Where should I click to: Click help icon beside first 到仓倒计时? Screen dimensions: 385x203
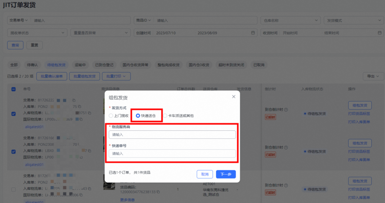(286, 110)
